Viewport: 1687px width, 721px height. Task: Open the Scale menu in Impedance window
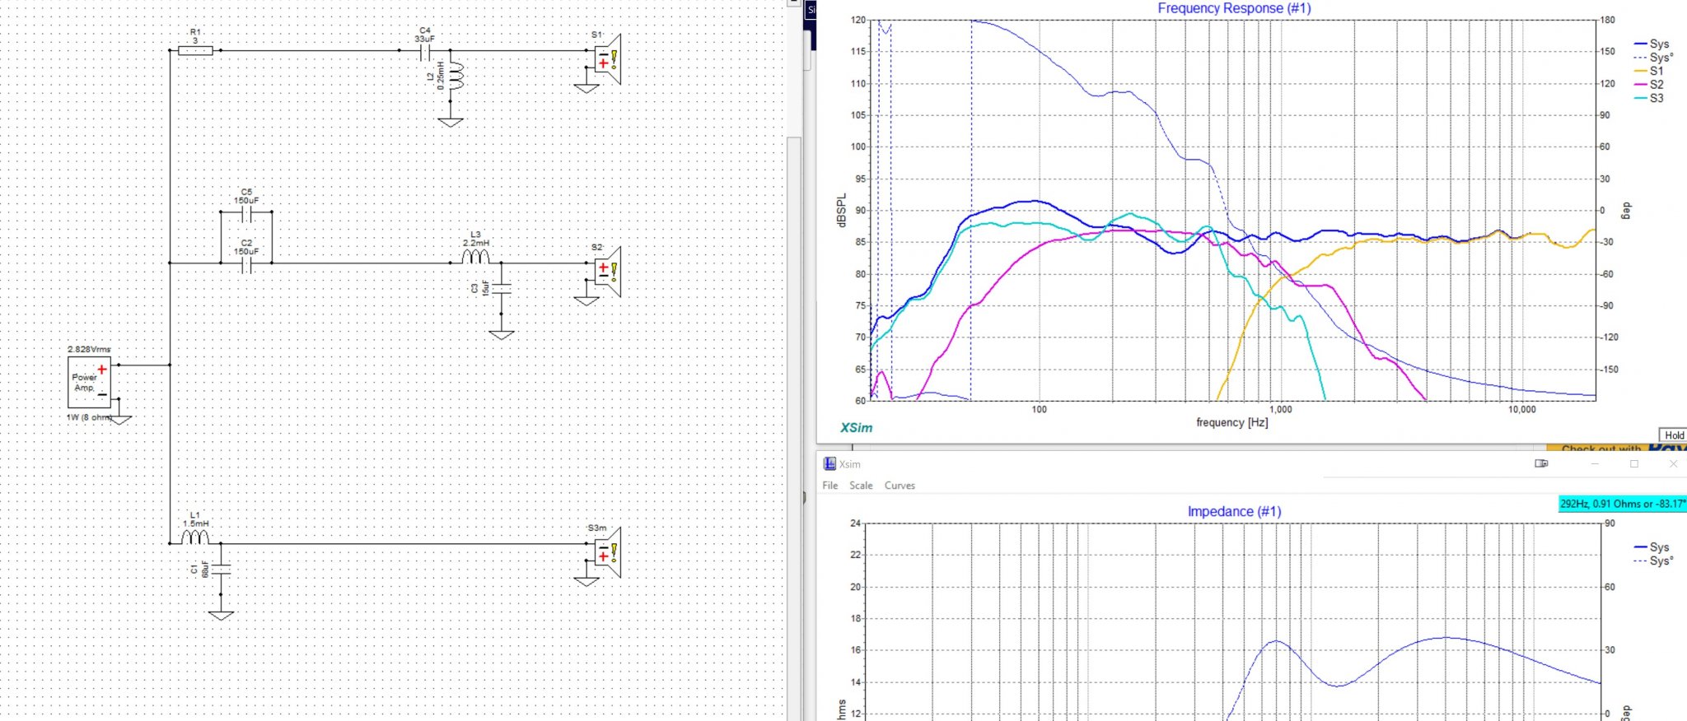861,486
